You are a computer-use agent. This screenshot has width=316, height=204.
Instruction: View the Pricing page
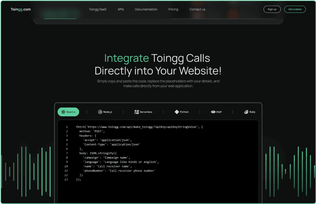173,9
